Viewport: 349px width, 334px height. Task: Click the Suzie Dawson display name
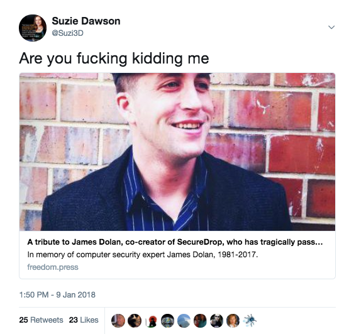coord(86,21)
